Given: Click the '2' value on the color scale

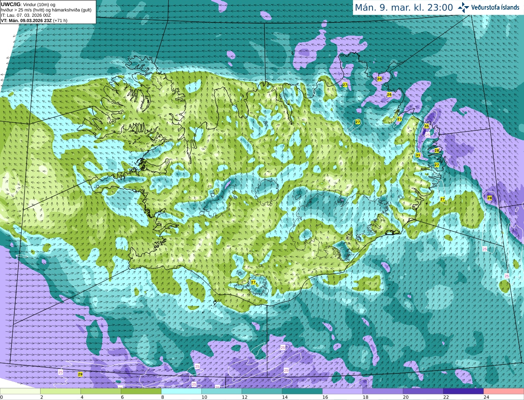Looking at the screenshot, I should tap(42, 397).
